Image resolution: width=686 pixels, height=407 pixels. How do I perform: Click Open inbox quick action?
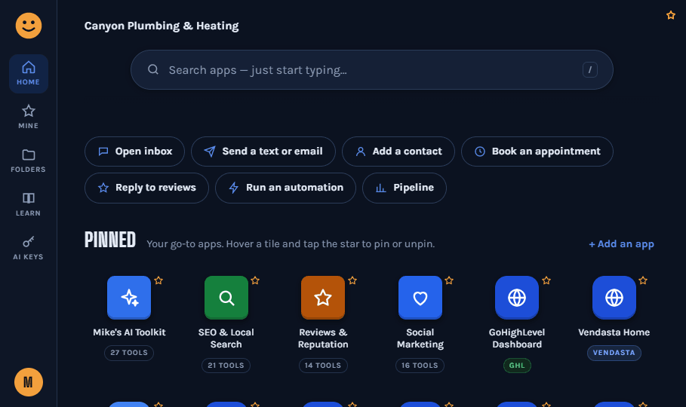pyautogui.click(x=135, y=151)
